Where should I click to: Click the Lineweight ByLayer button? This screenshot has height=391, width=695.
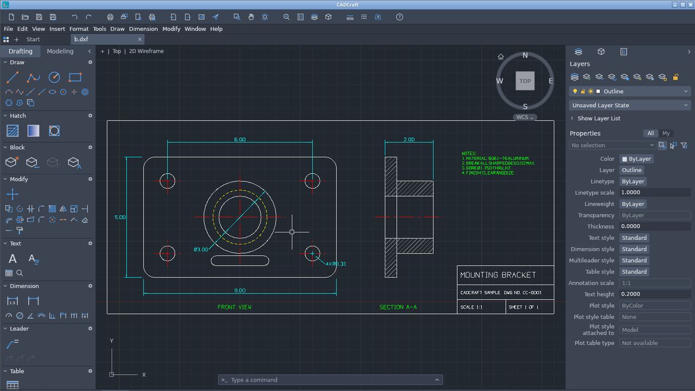click(633, 204)
